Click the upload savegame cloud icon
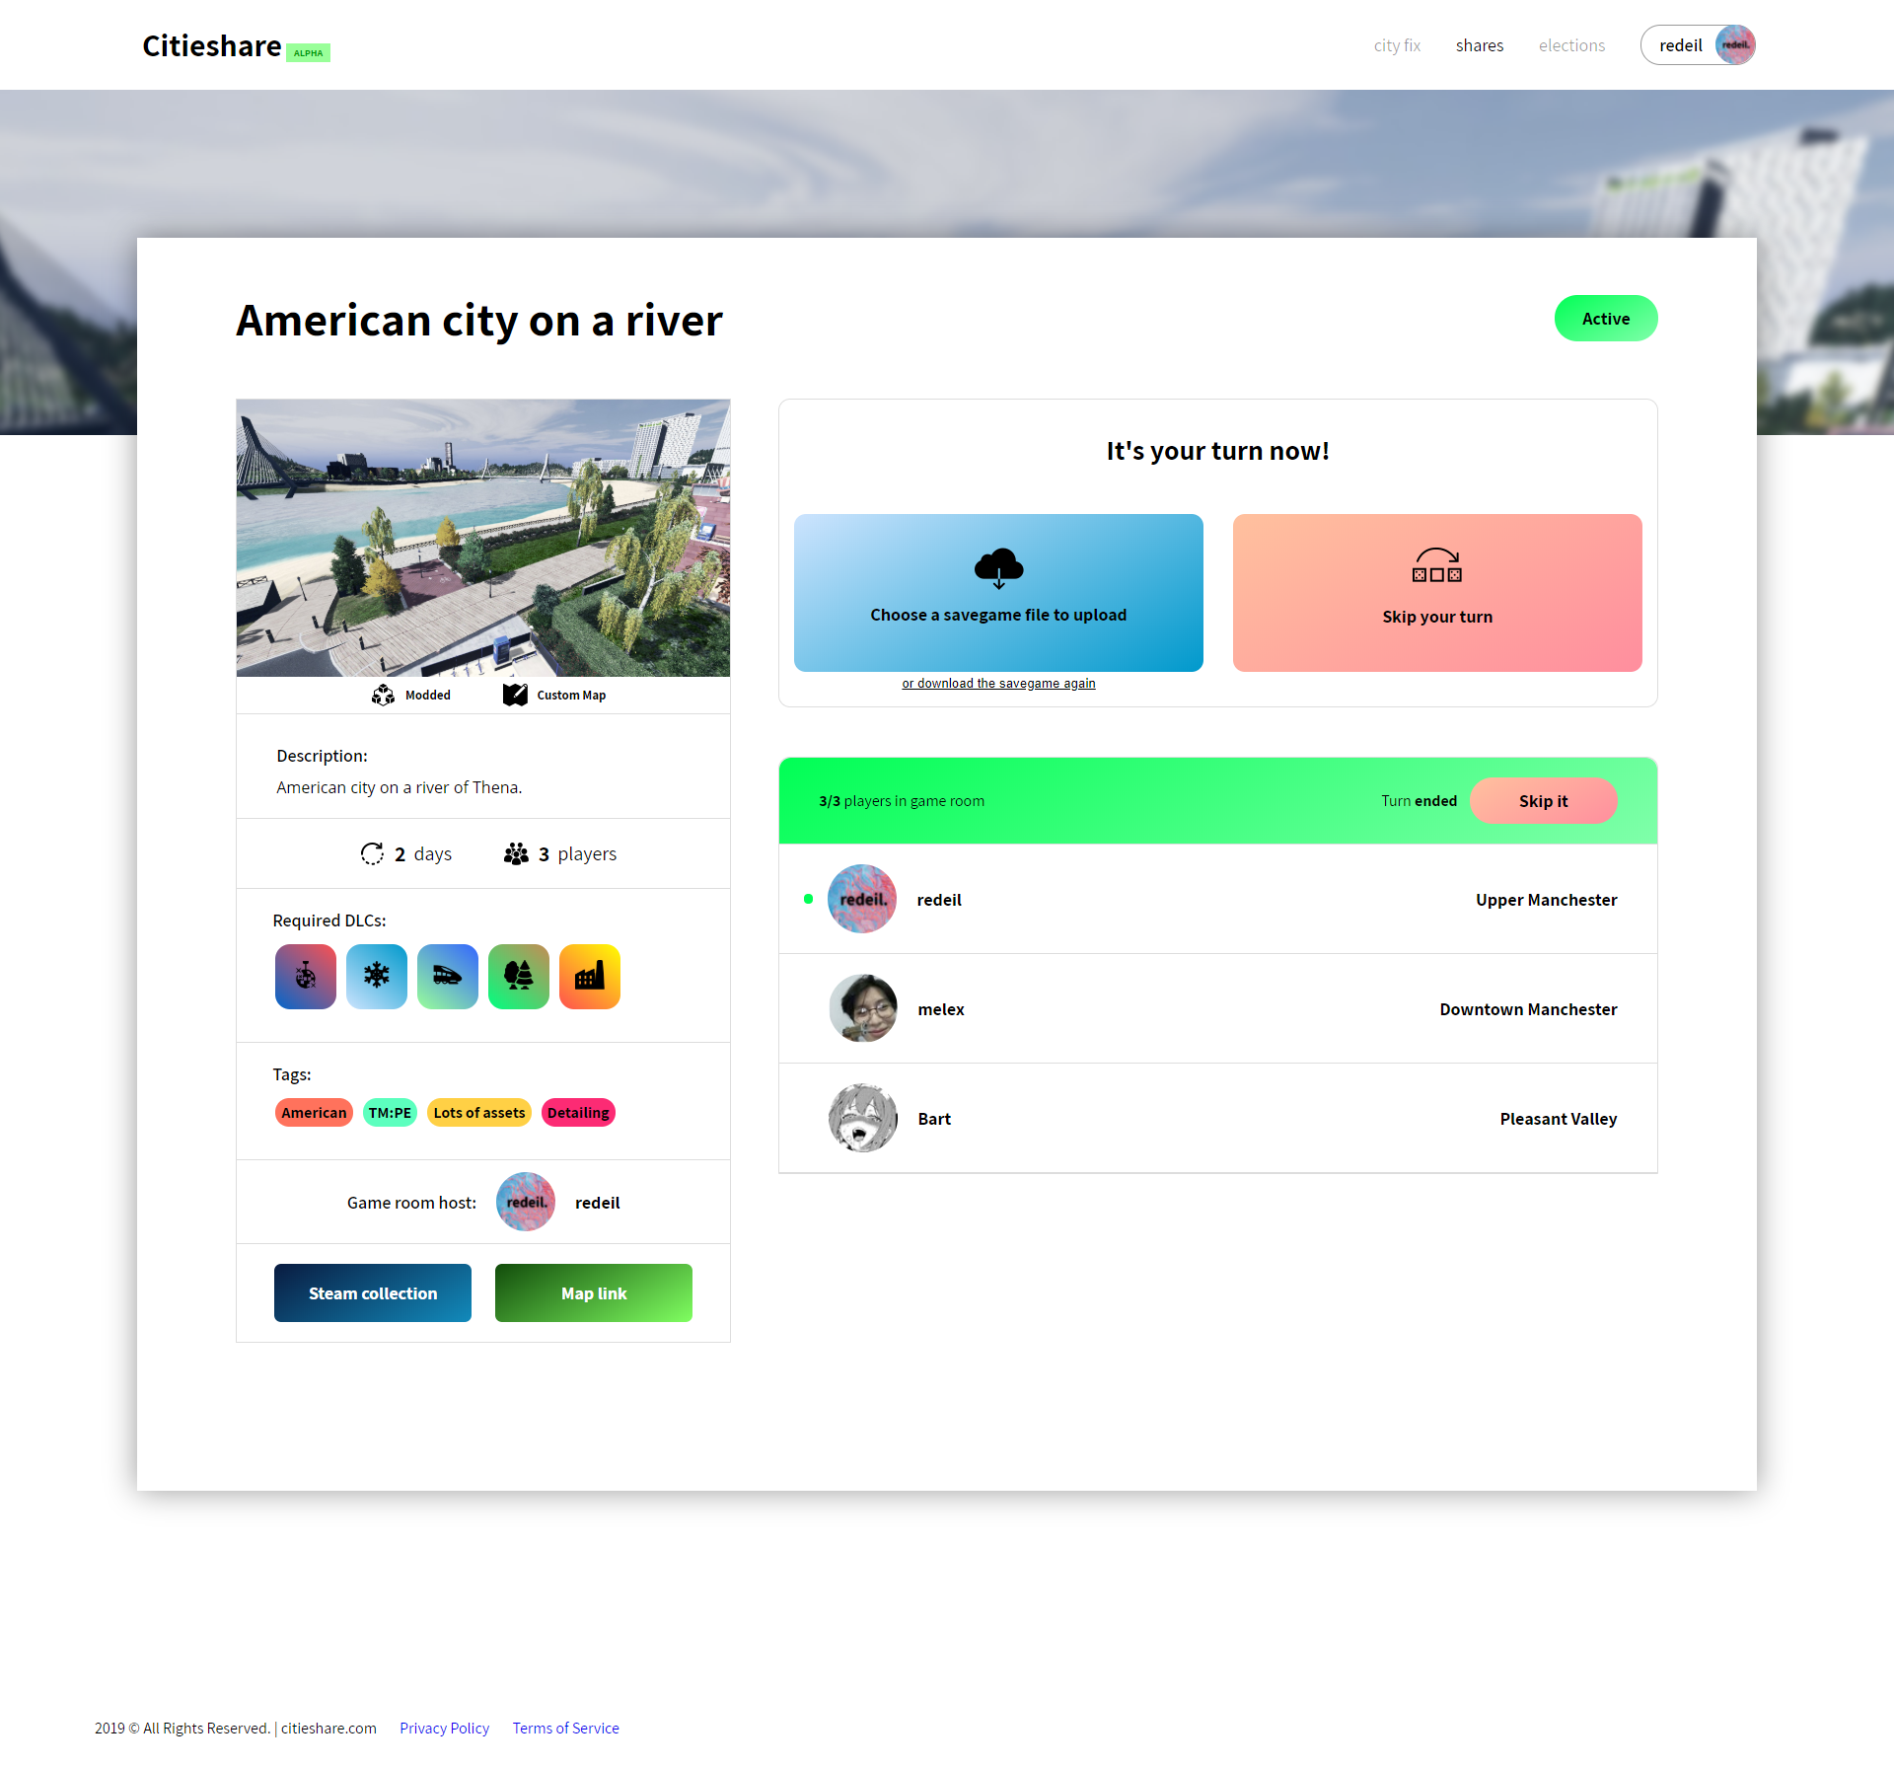The image size is (1894, 1768). pyautogui.click(x=997, y=566)
